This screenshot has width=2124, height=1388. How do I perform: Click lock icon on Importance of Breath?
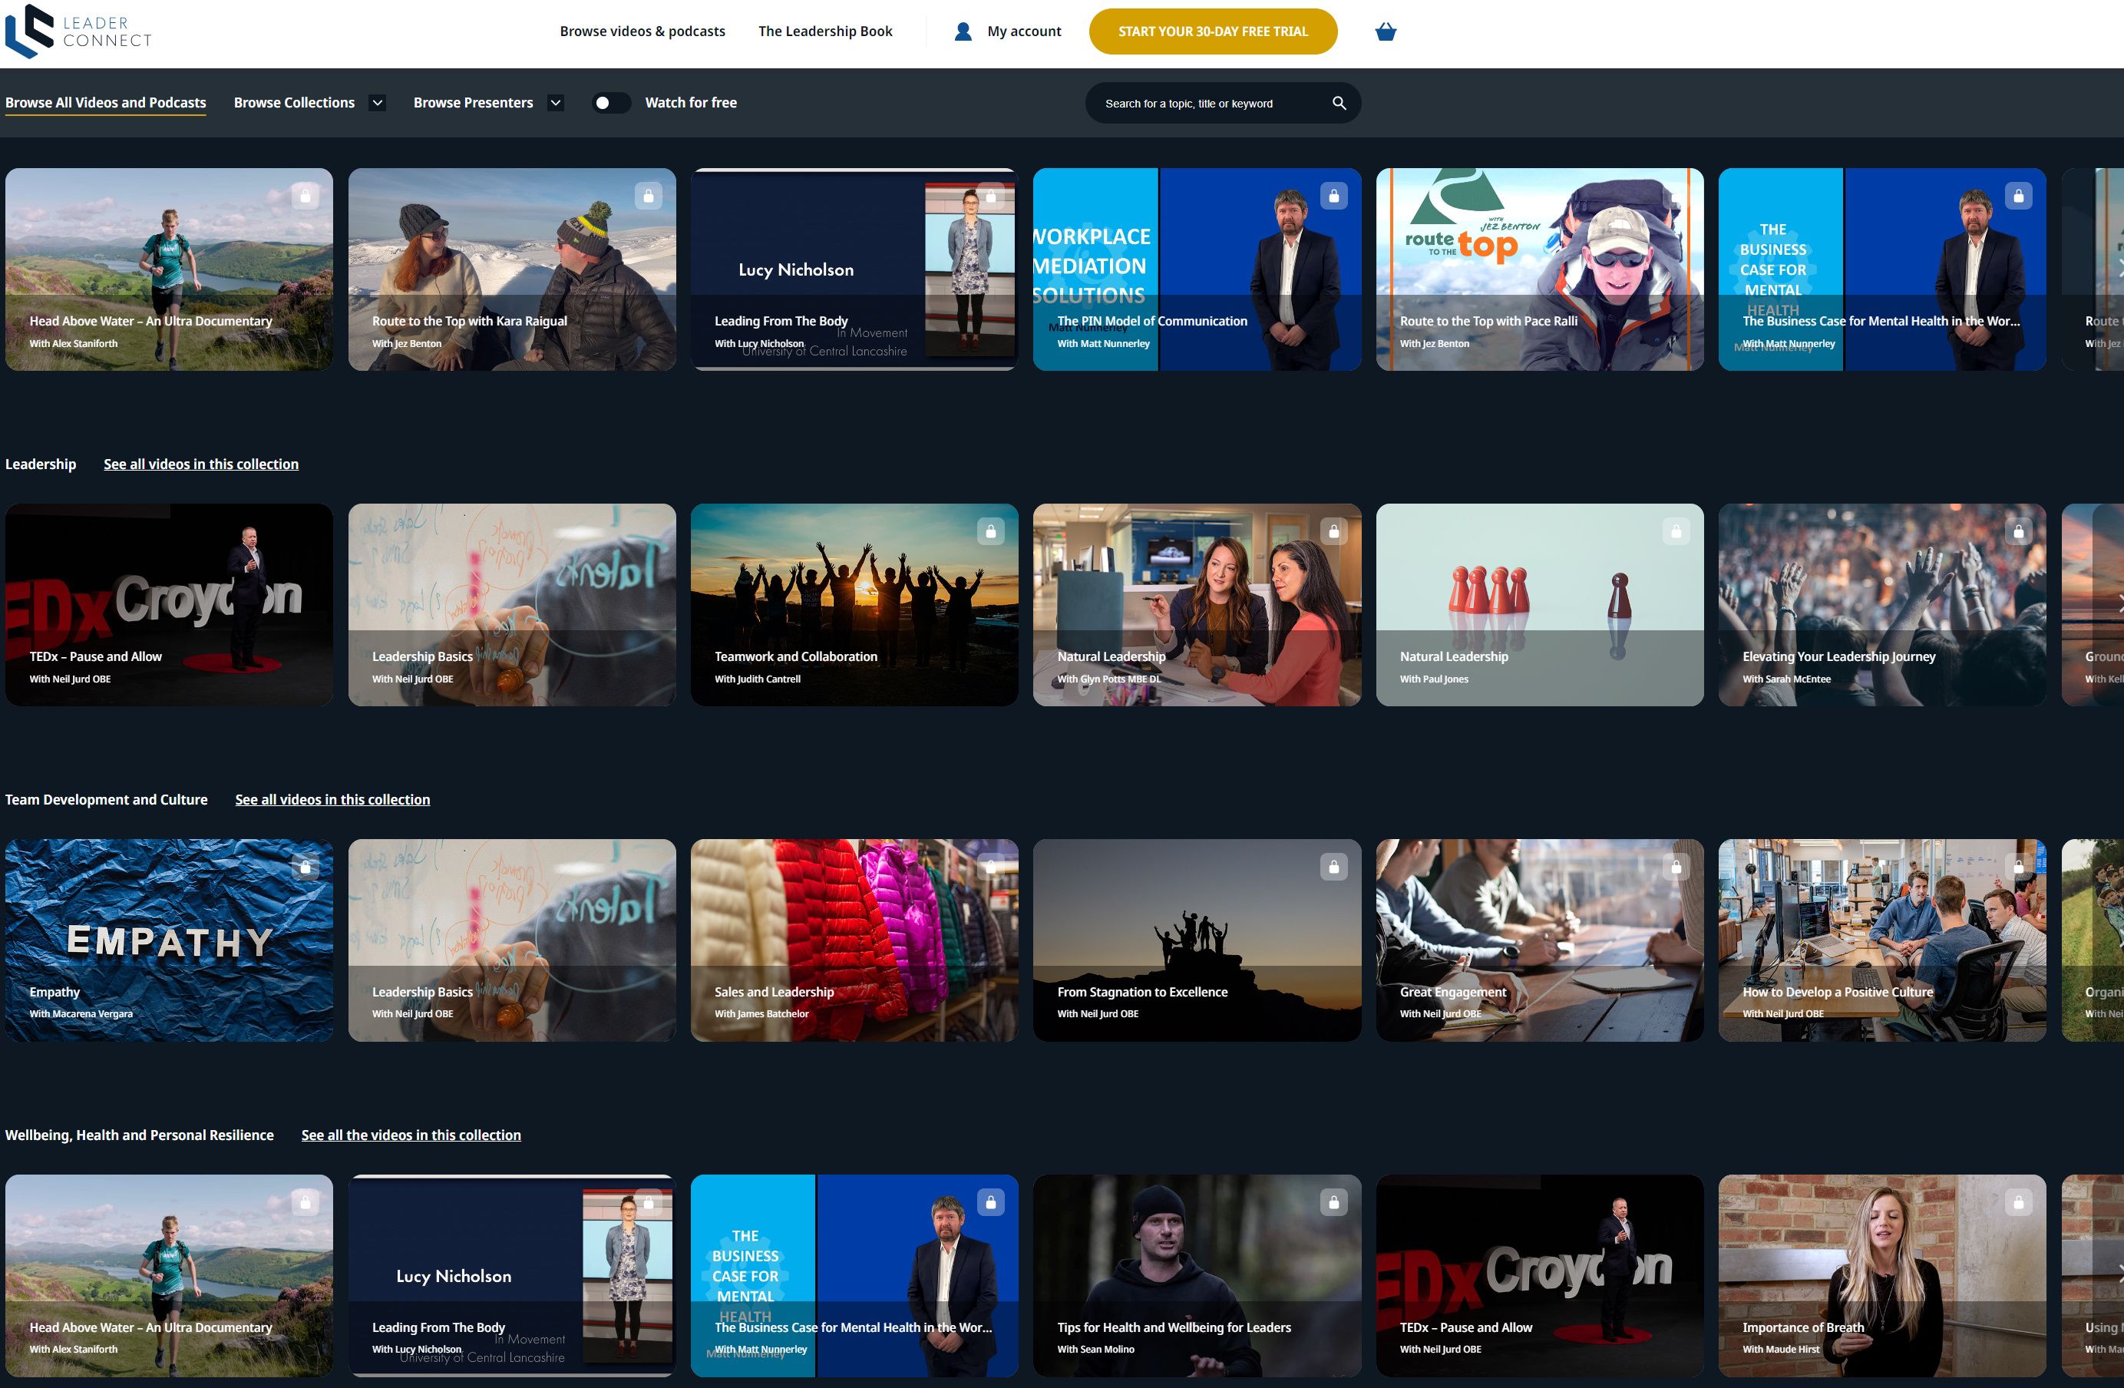coord(2018,1202)
